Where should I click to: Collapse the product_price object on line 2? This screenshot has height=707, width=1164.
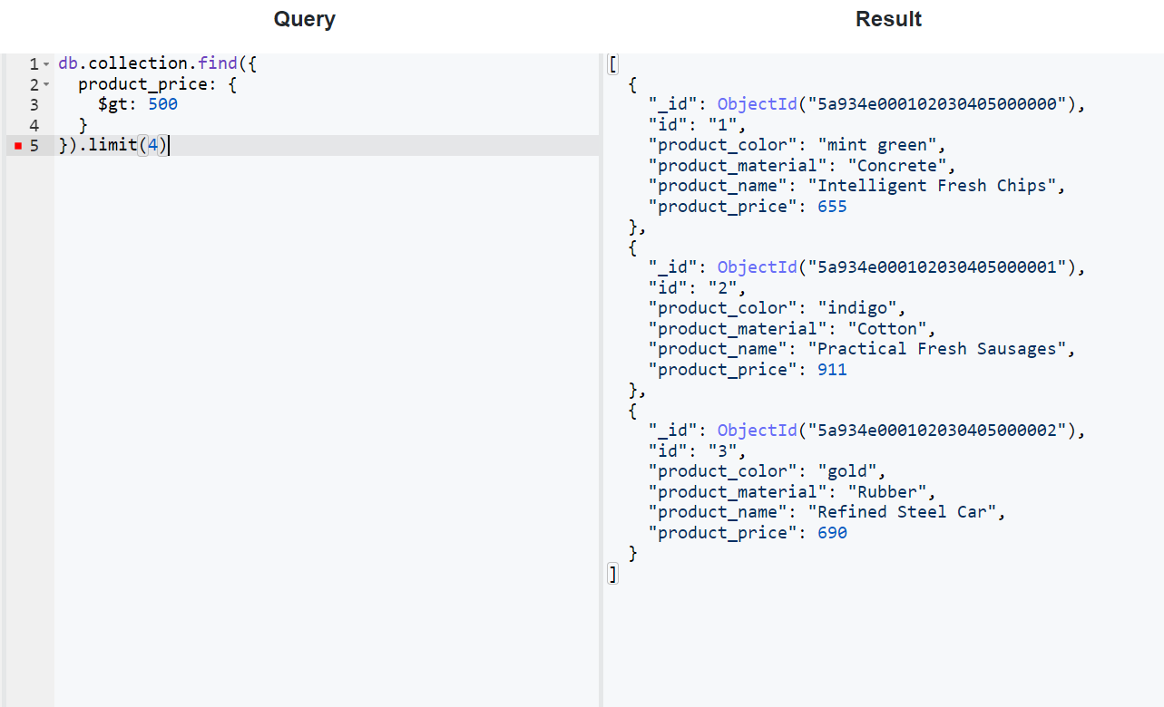coord(46,83)
